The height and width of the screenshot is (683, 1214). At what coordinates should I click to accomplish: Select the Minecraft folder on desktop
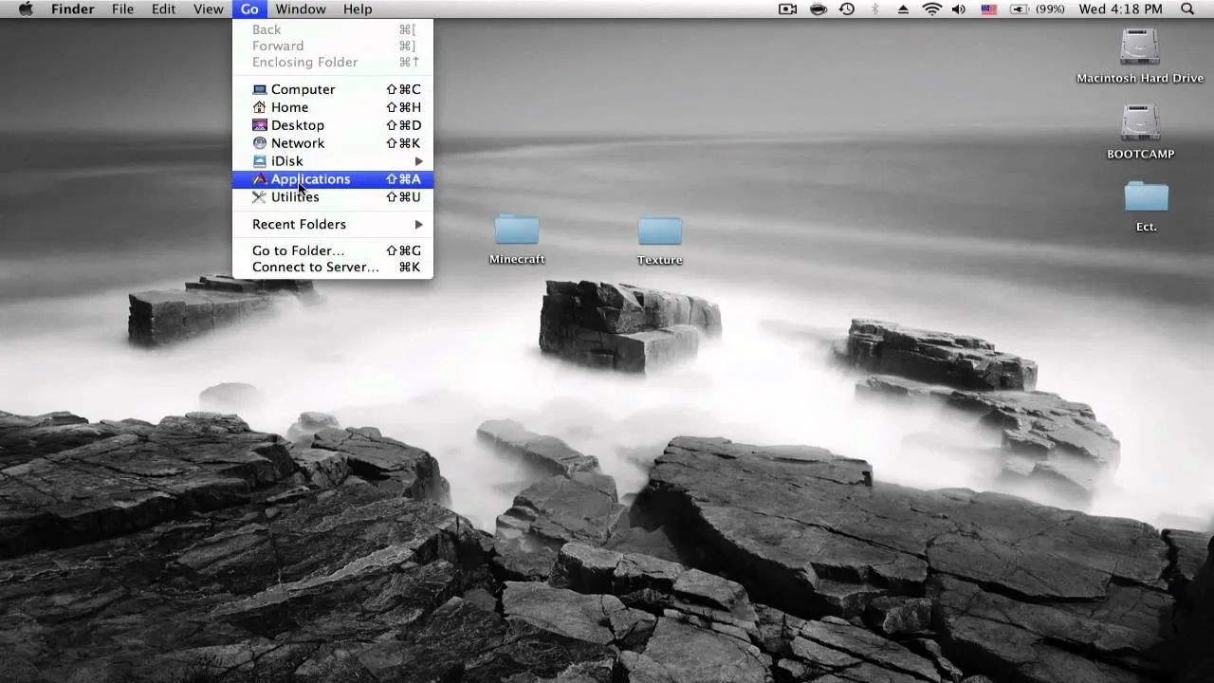(517, 239)
